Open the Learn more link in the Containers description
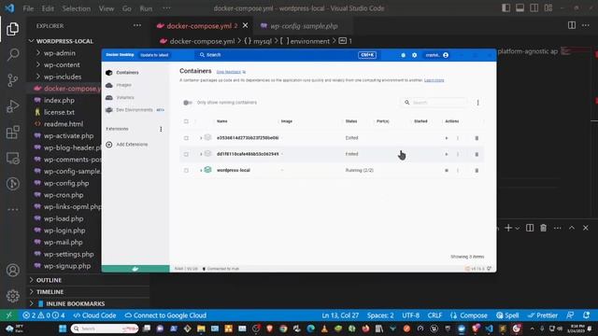 [434, 80]
